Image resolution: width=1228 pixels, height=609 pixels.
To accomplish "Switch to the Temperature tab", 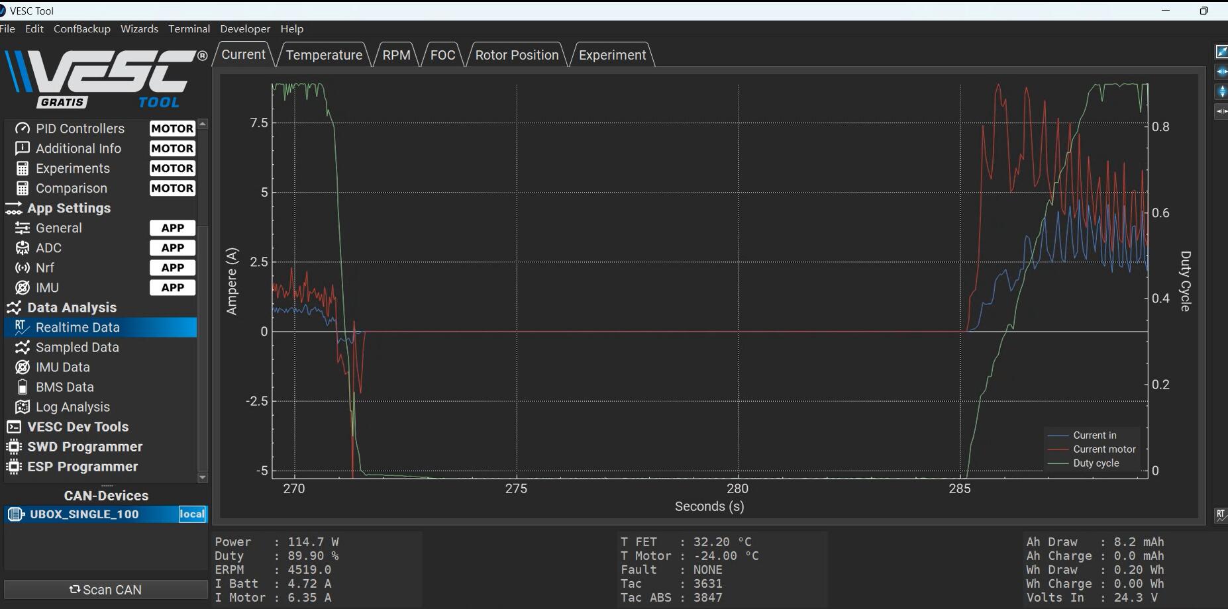I will pos(324,55).
